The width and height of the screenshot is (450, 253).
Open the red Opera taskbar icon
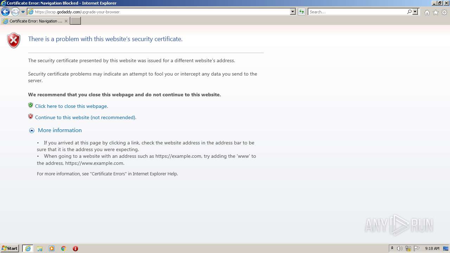(x=75, y=248)
